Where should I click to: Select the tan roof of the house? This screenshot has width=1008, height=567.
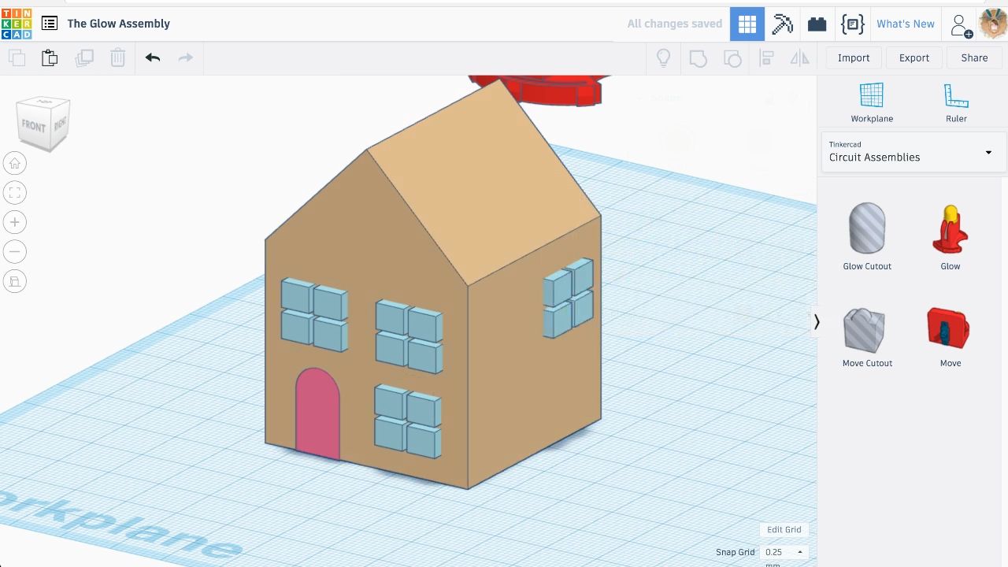[x=484, y=183]
